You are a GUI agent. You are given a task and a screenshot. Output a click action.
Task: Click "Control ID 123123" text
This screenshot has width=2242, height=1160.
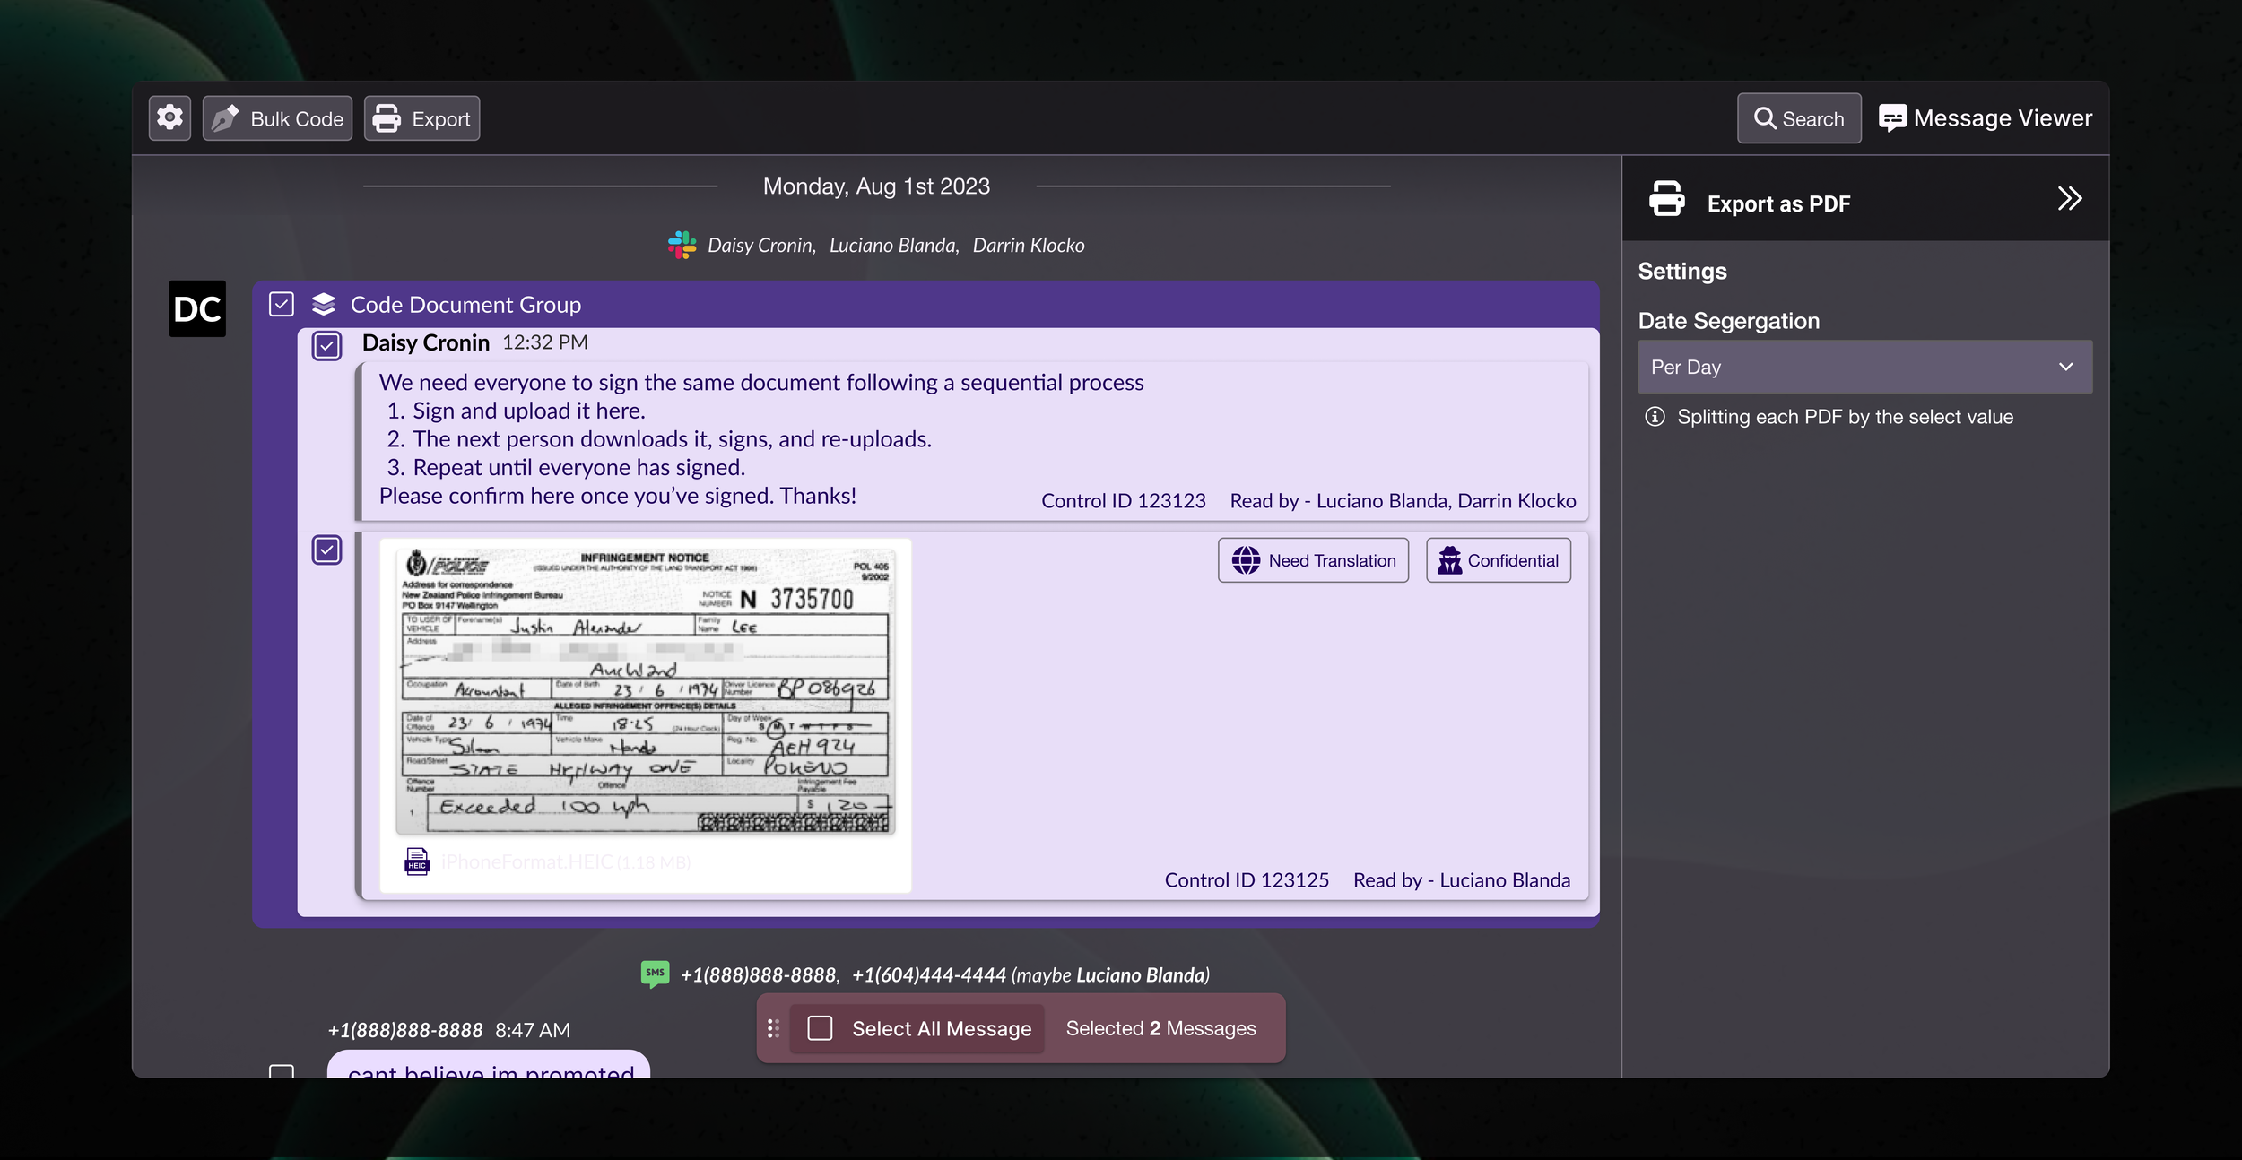pyautogui.click(x=1124, y=501)
